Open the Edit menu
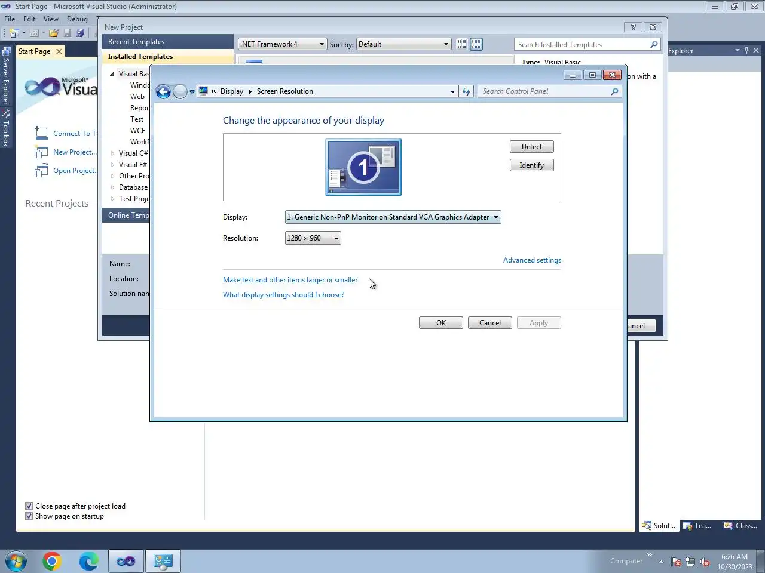765x573 pixels. pyautogui.click(x=29, y=19)
